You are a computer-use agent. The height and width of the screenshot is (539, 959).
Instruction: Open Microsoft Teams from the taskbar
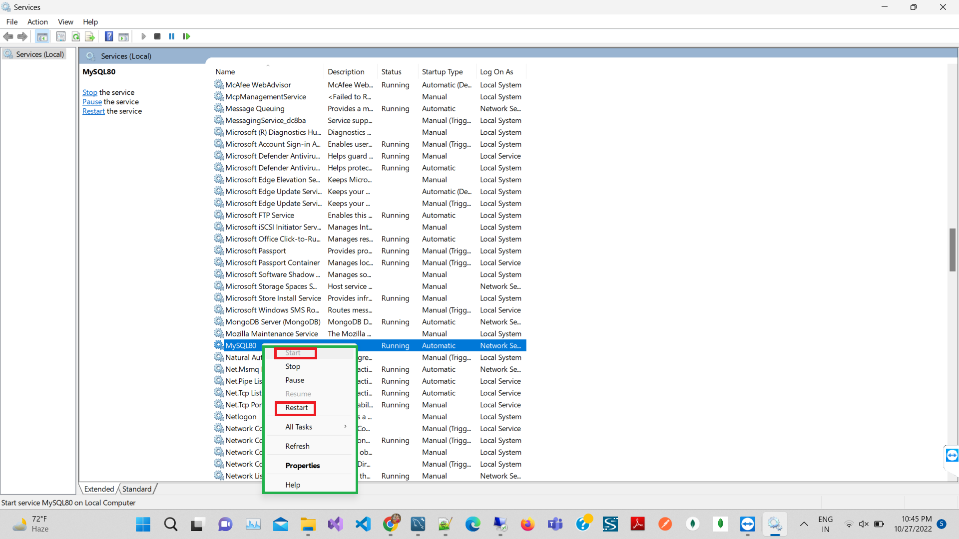(x=555, y=524)
